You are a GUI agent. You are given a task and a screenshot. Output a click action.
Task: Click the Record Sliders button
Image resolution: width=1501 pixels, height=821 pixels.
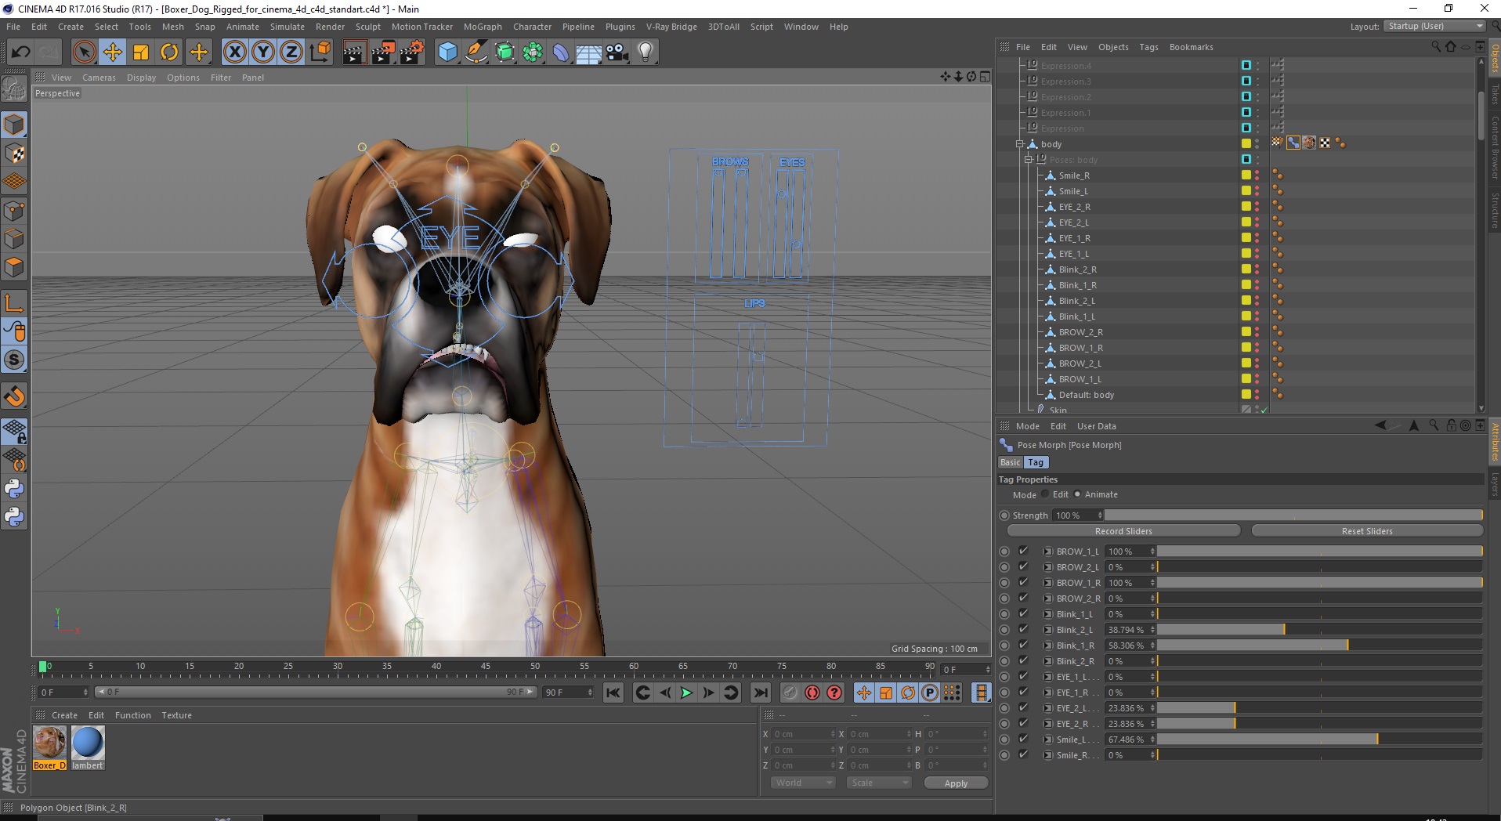click(x=1123, y=531)
